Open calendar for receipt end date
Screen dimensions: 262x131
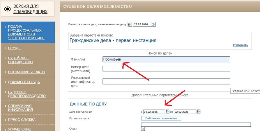tap(198, 112)
